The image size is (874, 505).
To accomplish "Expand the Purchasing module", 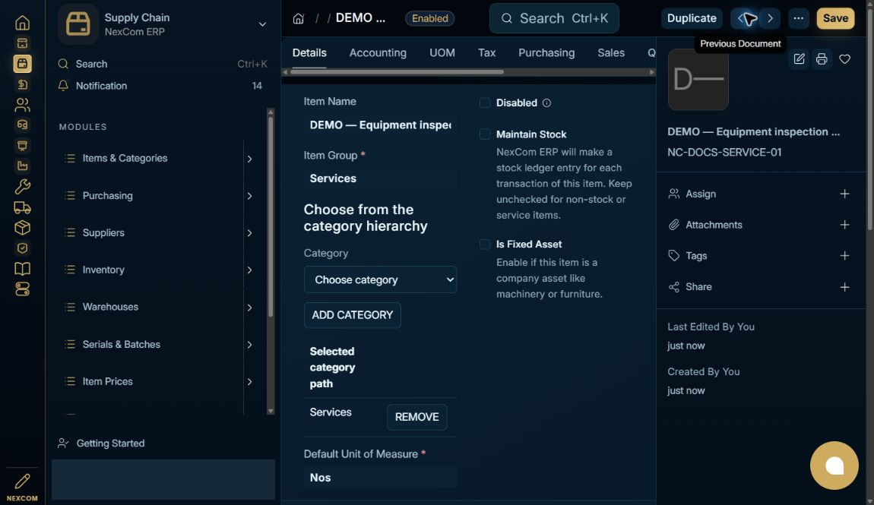I will pos(249,196).
